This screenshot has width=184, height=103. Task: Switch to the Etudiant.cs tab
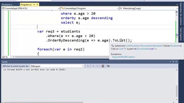tap(7, 5)
